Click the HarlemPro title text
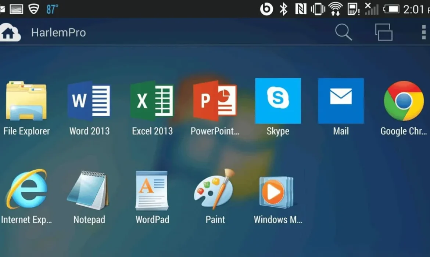 coord(58,33)
